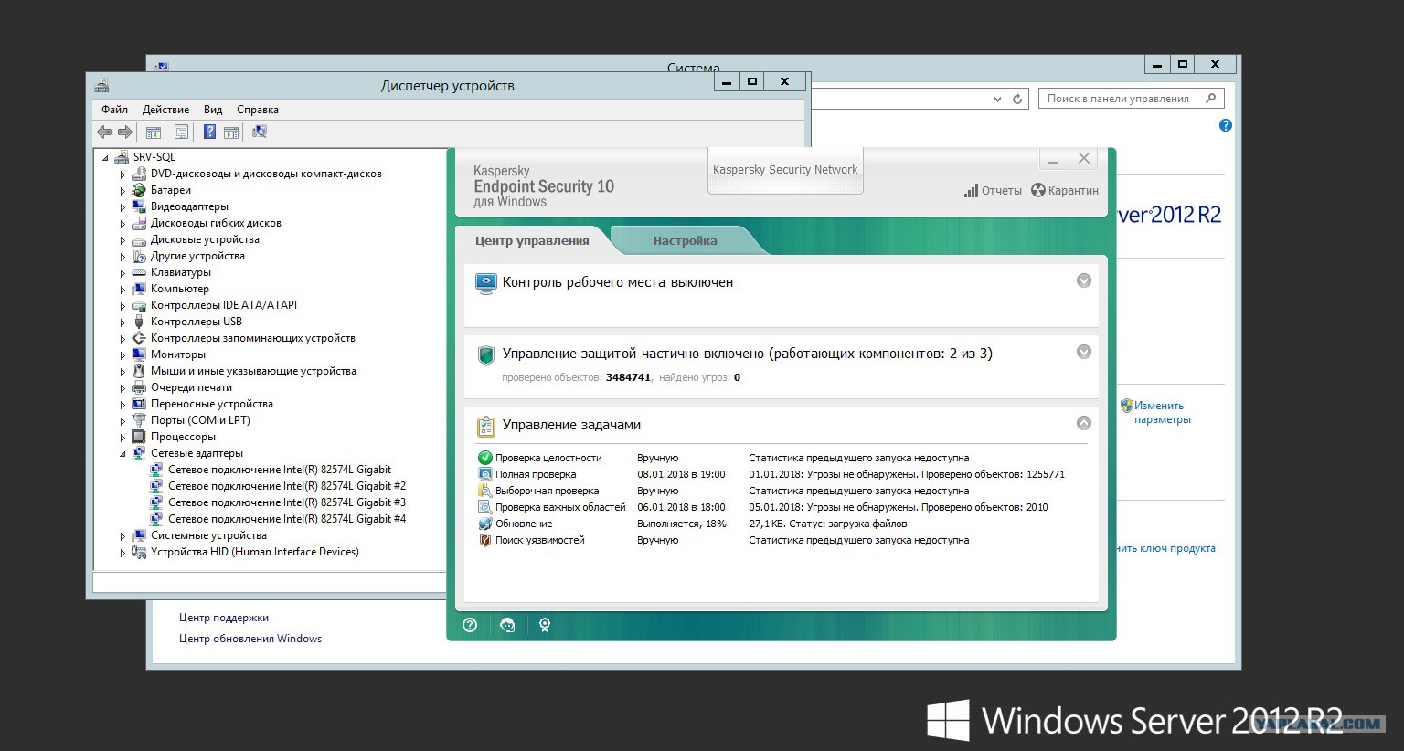
Task: Expand the Видеоадаптеры tree node
Action: (x=122, y=207)
